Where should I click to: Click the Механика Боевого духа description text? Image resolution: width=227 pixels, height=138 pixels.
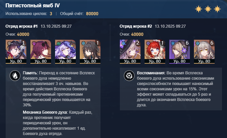57,123
